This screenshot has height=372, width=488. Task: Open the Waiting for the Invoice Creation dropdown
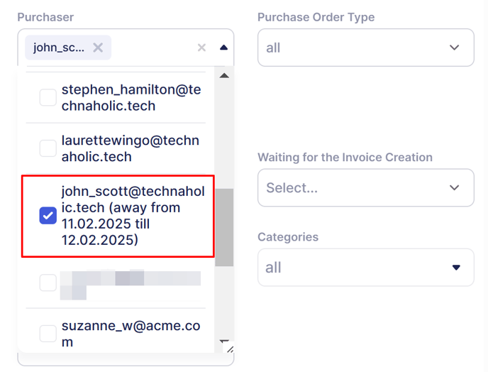tap(366, 187)
